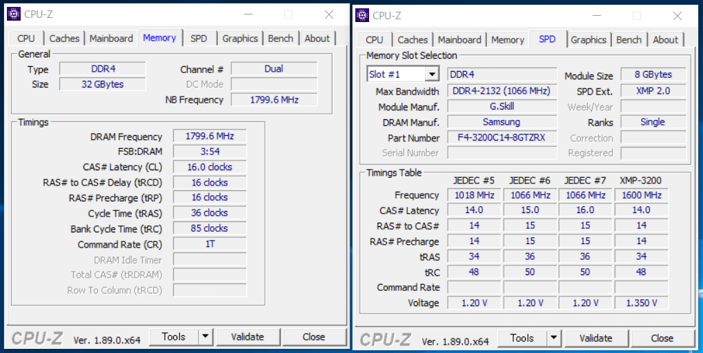Open CPU tab in right CPU-Z window
The height and width of the screenshot is (353, 703).
tap(375, 40)
